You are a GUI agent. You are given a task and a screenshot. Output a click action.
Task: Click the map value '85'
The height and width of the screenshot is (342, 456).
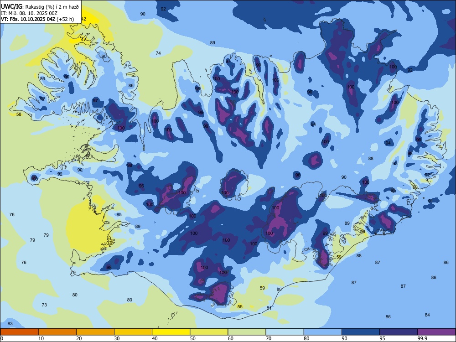119,215
